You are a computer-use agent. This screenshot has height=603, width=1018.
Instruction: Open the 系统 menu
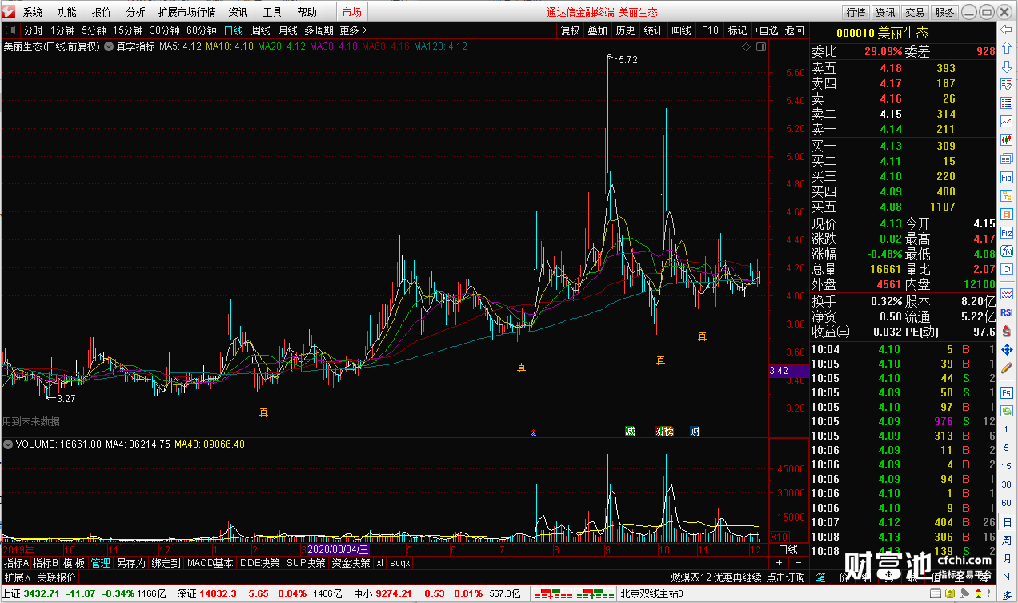[33, 12]
